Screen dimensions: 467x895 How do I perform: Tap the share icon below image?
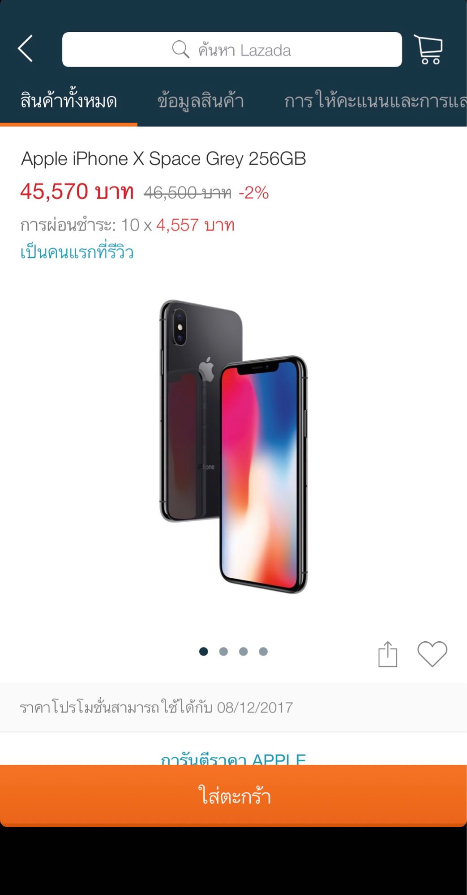point(388,654)
